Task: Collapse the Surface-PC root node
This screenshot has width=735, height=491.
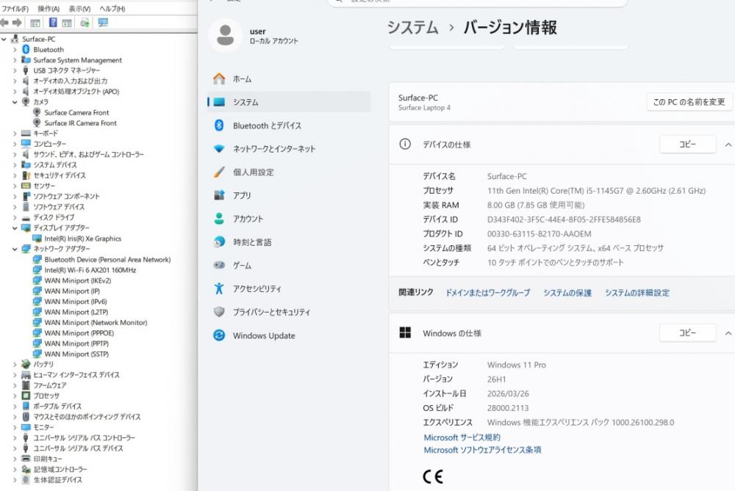Action: coord(4,39)
